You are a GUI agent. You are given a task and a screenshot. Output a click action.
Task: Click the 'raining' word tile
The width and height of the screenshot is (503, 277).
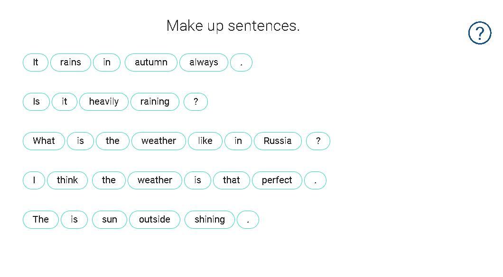pos(155,102)
